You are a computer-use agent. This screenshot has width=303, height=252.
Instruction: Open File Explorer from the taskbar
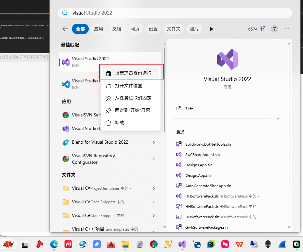pyautogui.click(x=125, y=245)
